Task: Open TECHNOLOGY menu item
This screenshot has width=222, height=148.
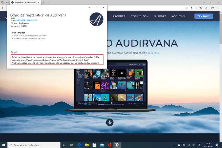Action: pos(140,16)
